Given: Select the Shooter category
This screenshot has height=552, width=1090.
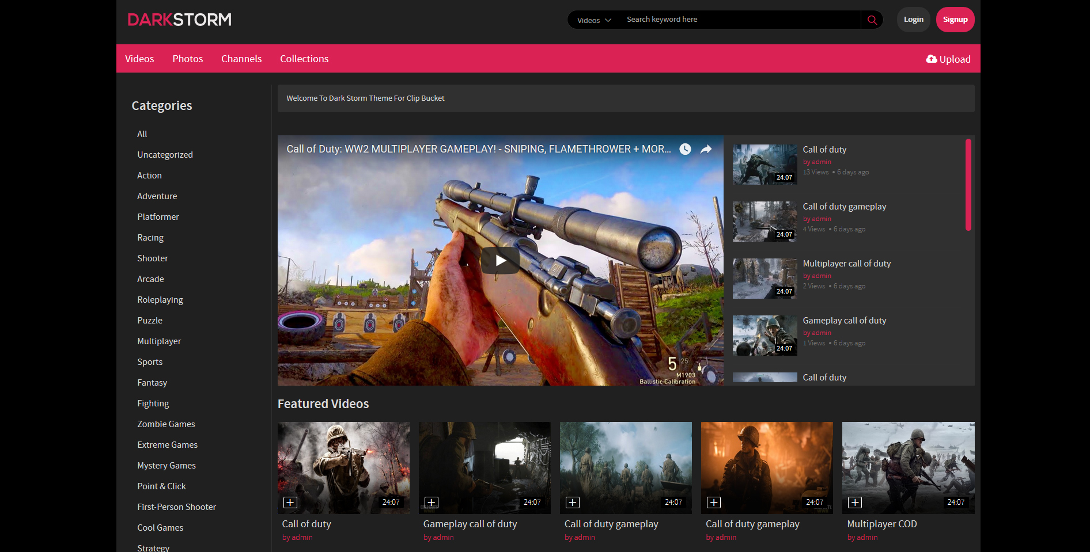Looking at the screenshot, I should [x=153, y=258].
